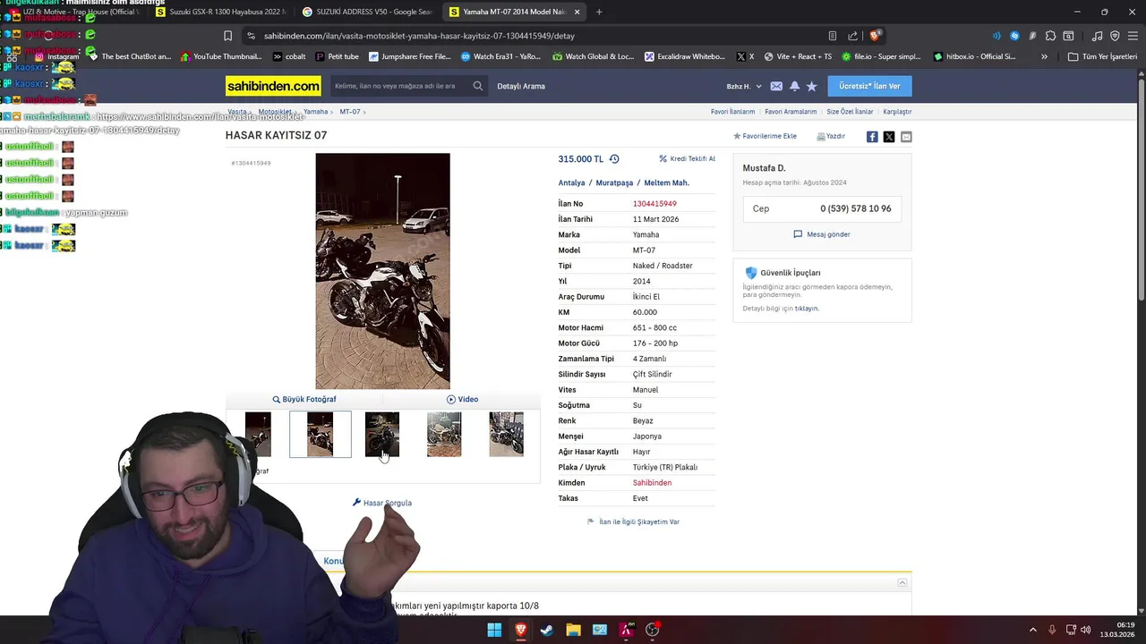Open Video tab of listing
The image size is (1146, 644).
coord(462,399)
